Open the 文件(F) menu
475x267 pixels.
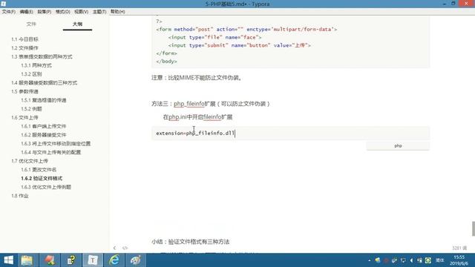(8, 12)
